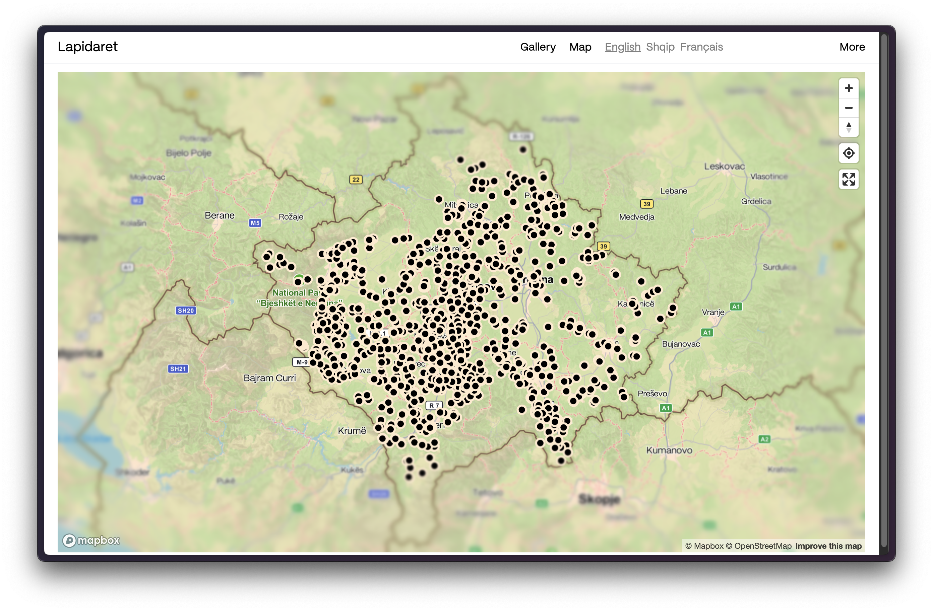The image size is (933, 611).
Task: Switch language to Shqip
Action: pos(660,47)
